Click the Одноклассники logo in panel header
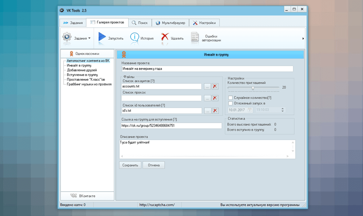 [124, 54]
